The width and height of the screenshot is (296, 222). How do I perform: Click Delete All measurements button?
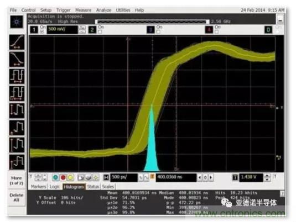[x=17, y=198]
